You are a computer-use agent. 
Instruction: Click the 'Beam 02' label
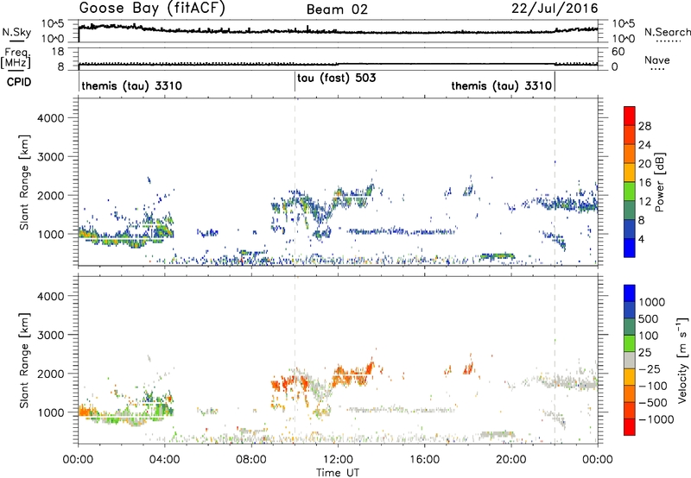pos(337,9)
